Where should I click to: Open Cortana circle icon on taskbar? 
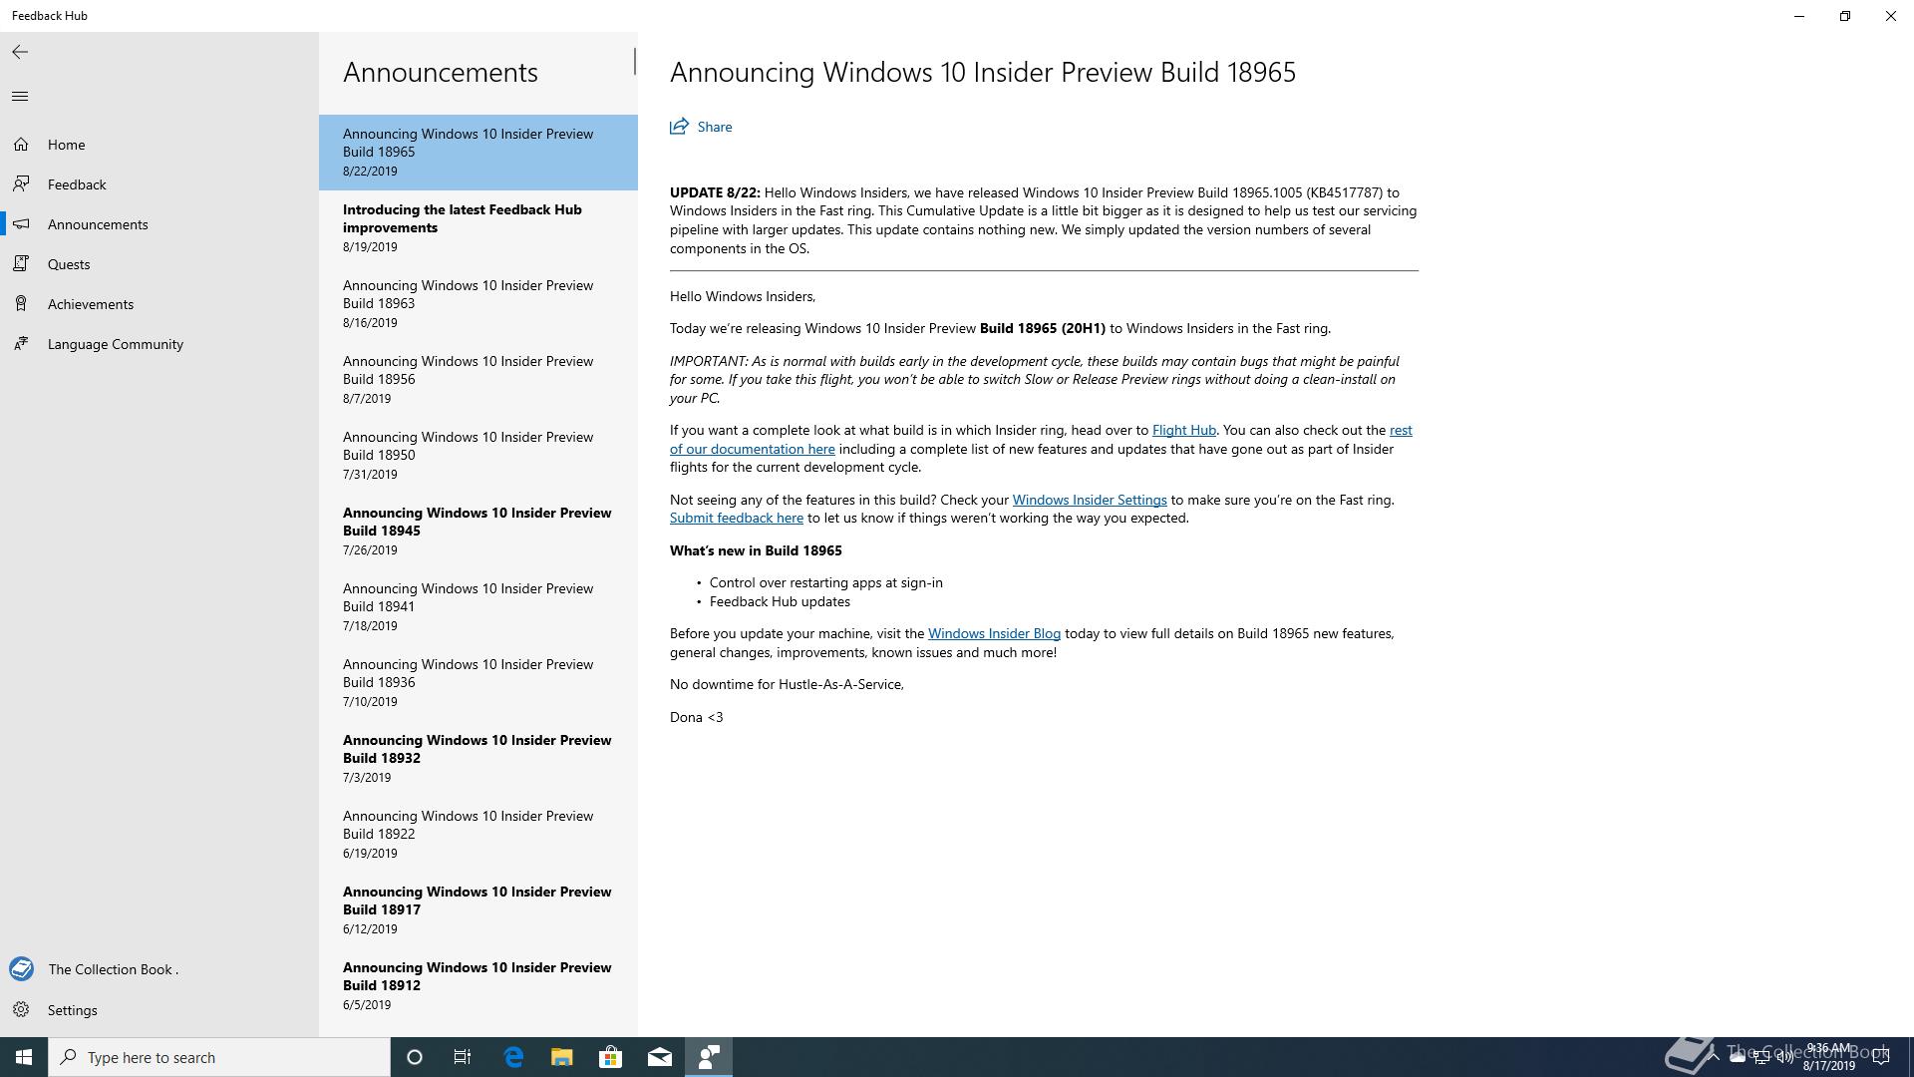click(415, 1057)
